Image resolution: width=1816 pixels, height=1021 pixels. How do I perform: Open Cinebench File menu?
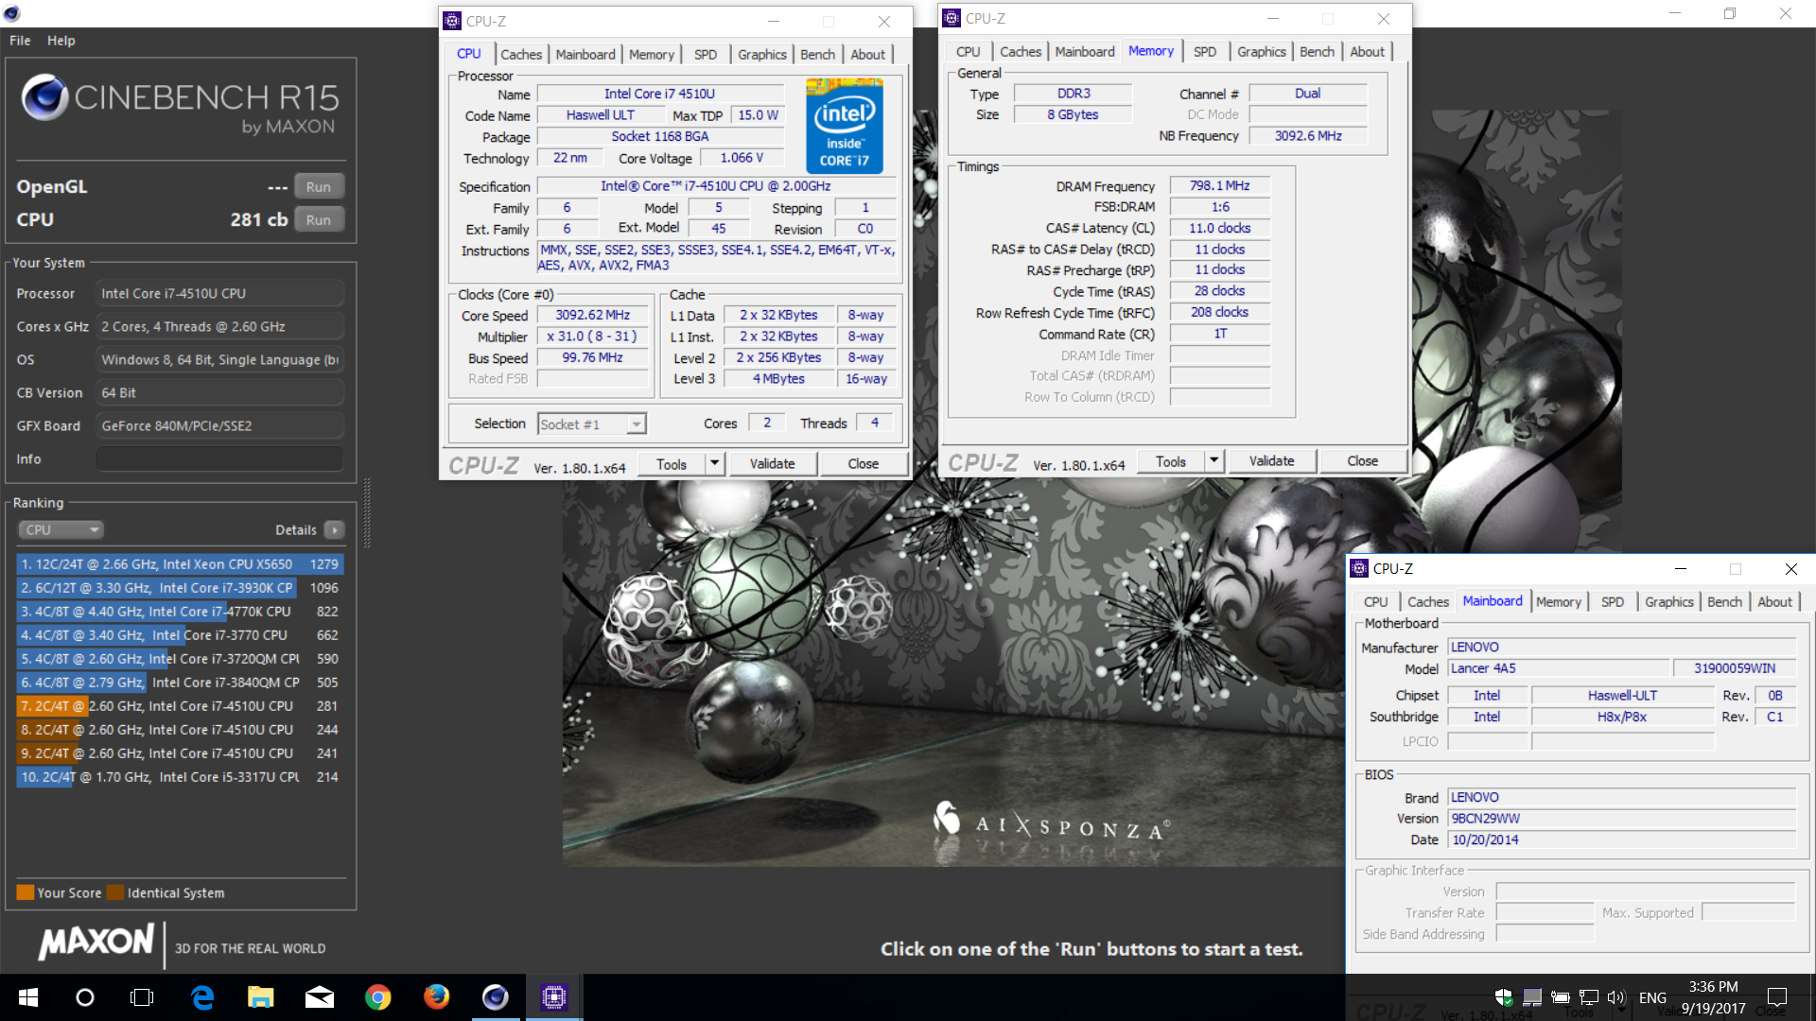tap(20, 41)
